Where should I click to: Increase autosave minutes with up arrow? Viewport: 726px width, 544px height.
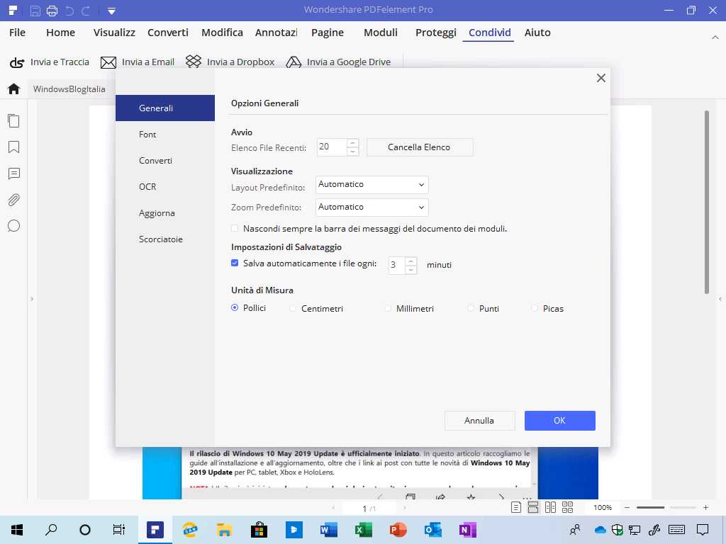(x=411, y=261)
